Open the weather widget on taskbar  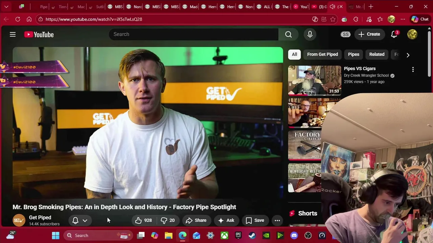point(10,235)
